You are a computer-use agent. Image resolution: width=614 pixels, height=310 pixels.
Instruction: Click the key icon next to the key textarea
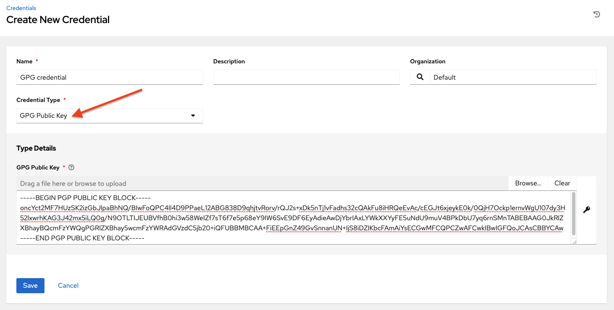pos(586,210)
